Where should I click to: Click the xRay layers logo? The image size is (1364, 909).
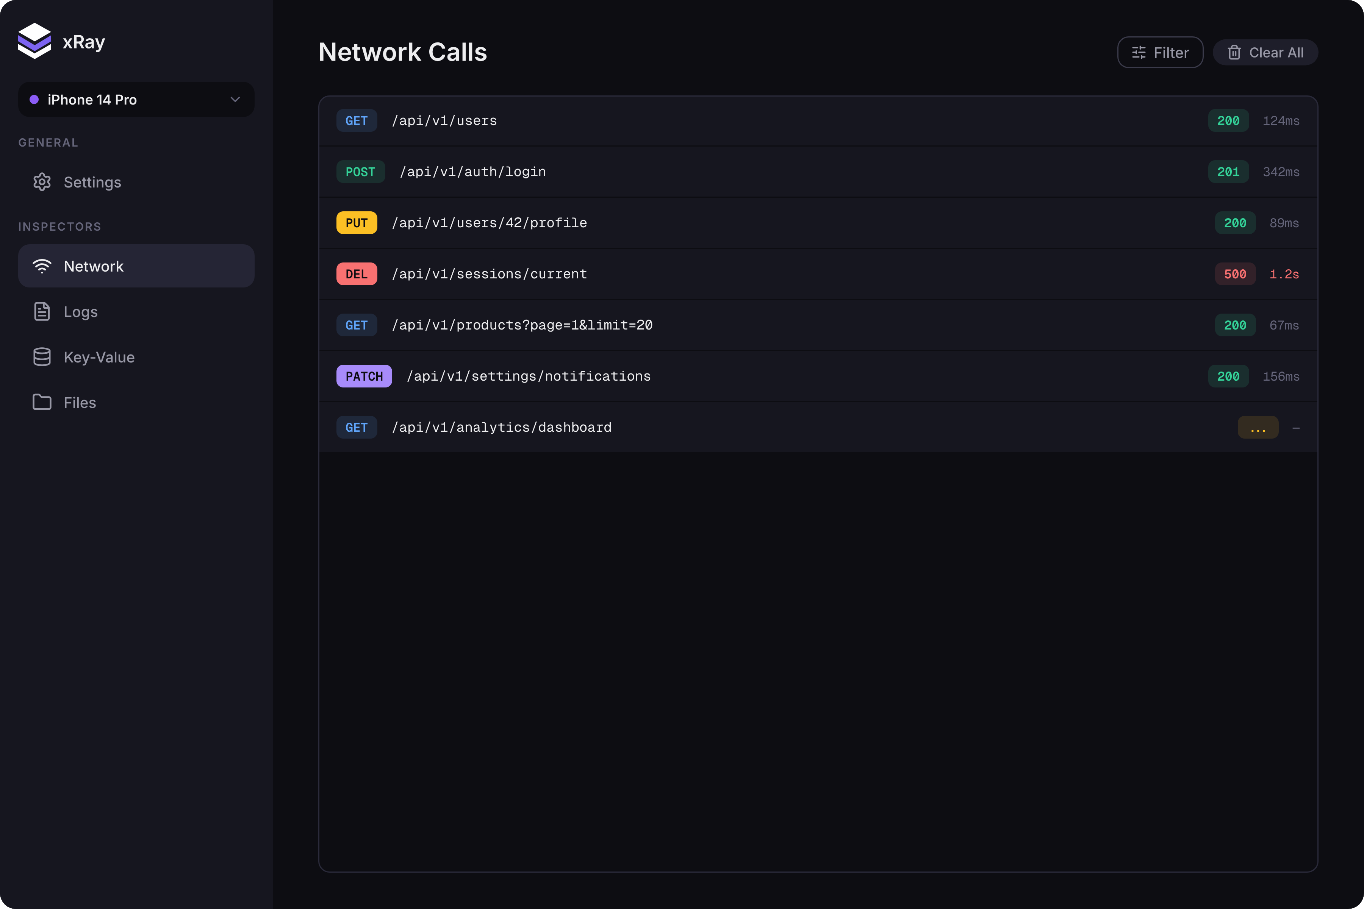tap(35, 40)
